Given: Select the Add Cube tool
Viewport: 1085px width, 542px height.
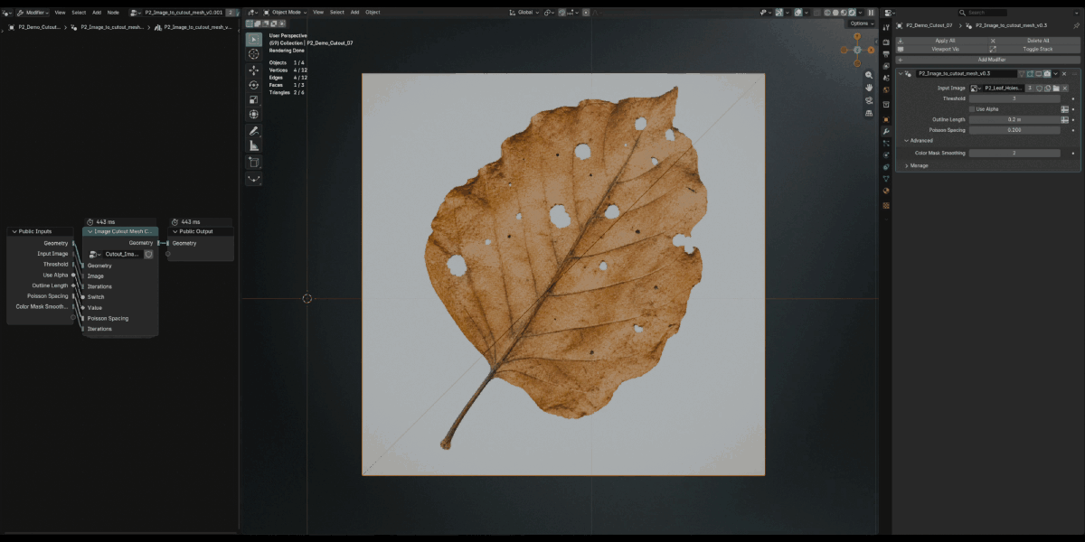Looking at the screenshot, I should (x=253, y=163).
